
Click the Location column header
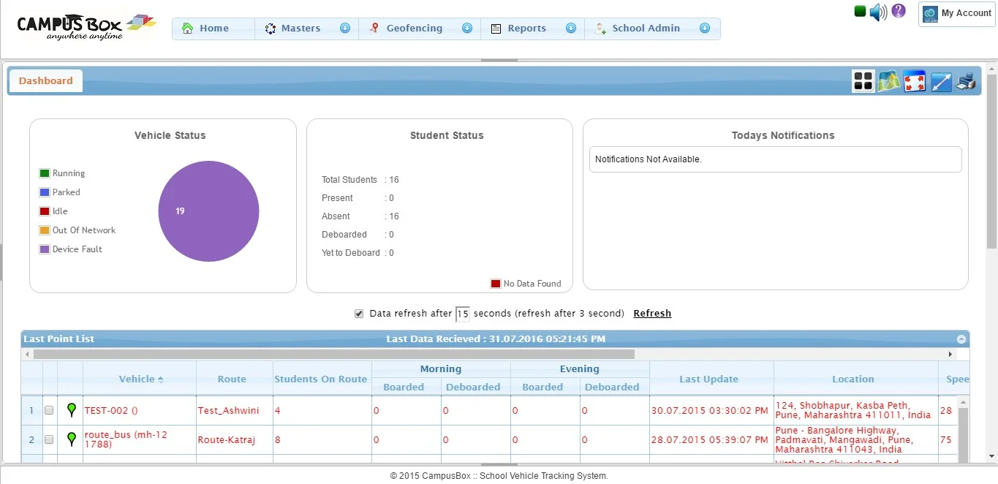pyautogui.click(x=853, y=379)
